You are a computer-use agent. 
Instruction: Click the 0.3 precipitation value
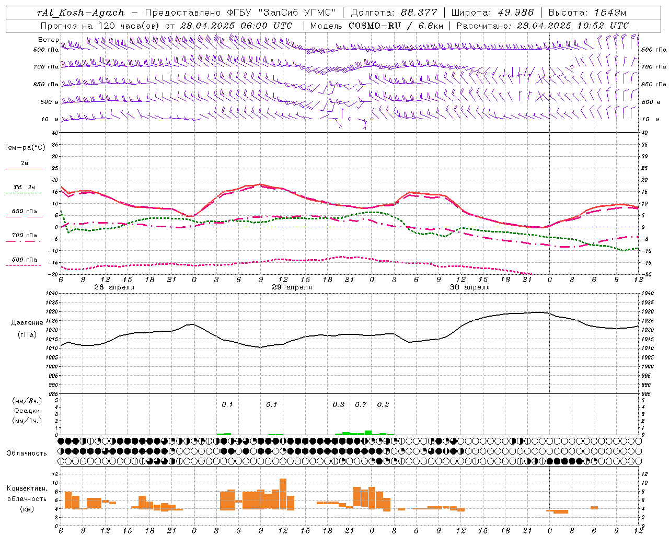(x=339, y=405)
